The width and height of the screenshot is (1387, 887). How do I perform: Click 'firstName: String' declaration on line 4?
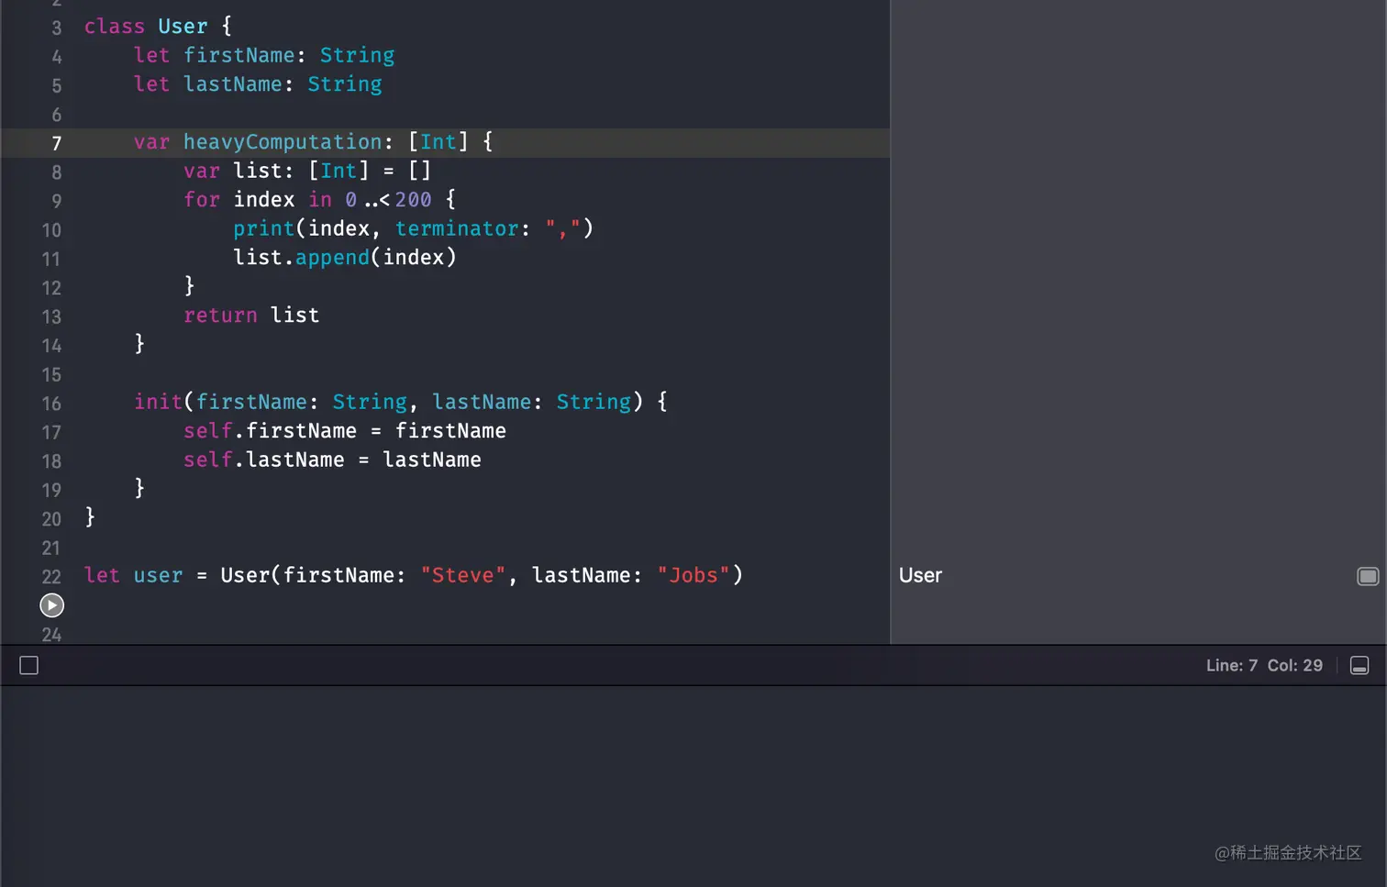(x=289, y=56)
